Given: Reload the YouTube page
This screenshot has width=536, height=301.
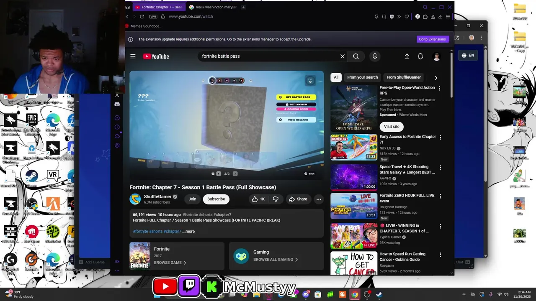Looking at the screenshot, I should (142, 17).
